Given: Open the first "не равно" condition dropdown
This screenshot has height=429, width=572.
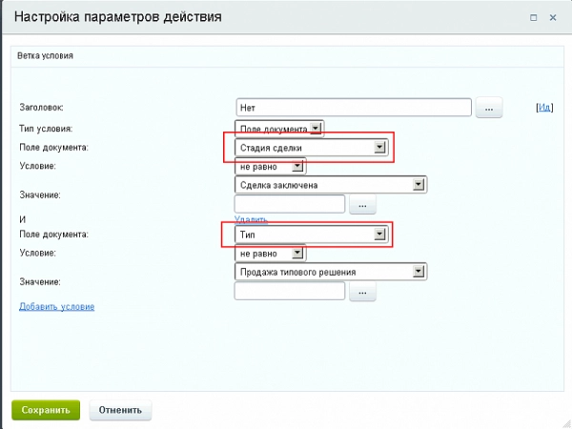Looking at the screenshot, I should pos(270,167).
